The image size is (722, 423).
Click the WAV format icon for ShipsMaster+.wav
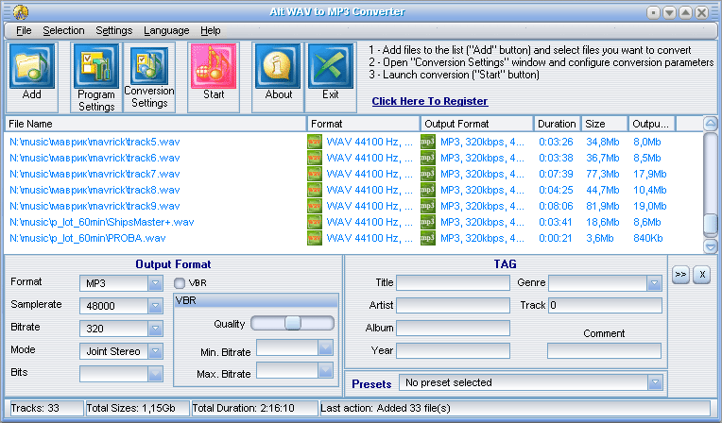[315, 222]
